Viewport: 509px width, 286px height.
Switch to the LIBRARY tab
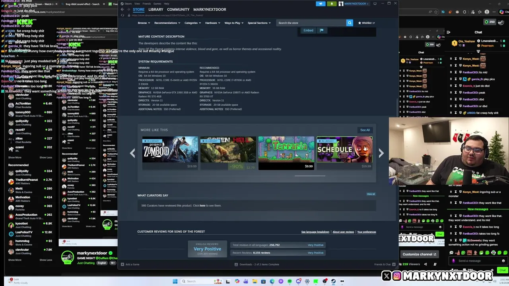(x=156, y=10)
